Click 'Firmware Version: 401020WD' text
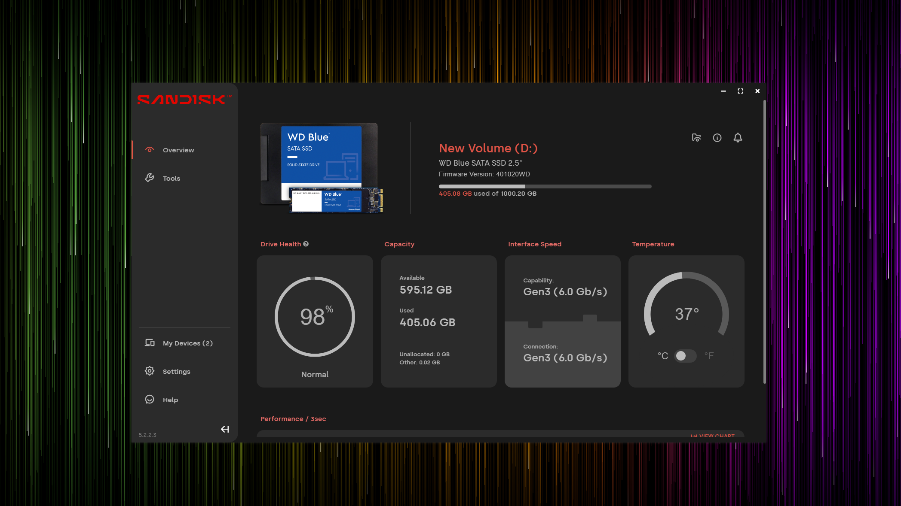This screenshot has width=901, height=506. point(484,174)
